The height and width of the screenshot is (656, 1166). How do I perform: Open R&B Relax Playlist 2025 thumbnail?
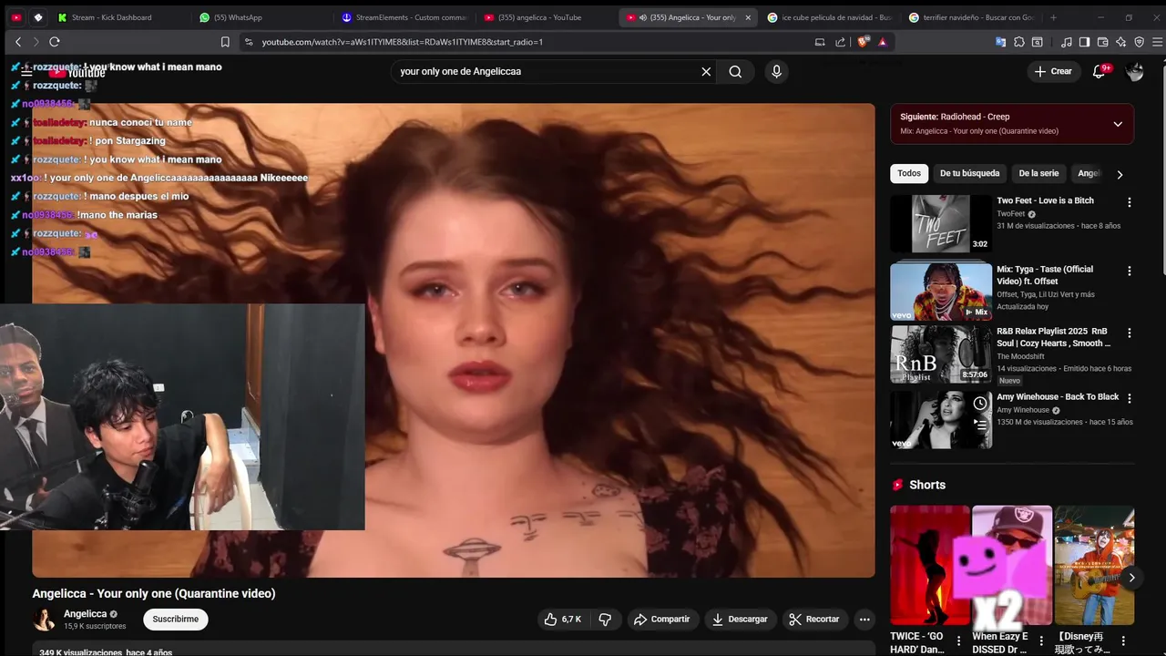tap(941, 355)
